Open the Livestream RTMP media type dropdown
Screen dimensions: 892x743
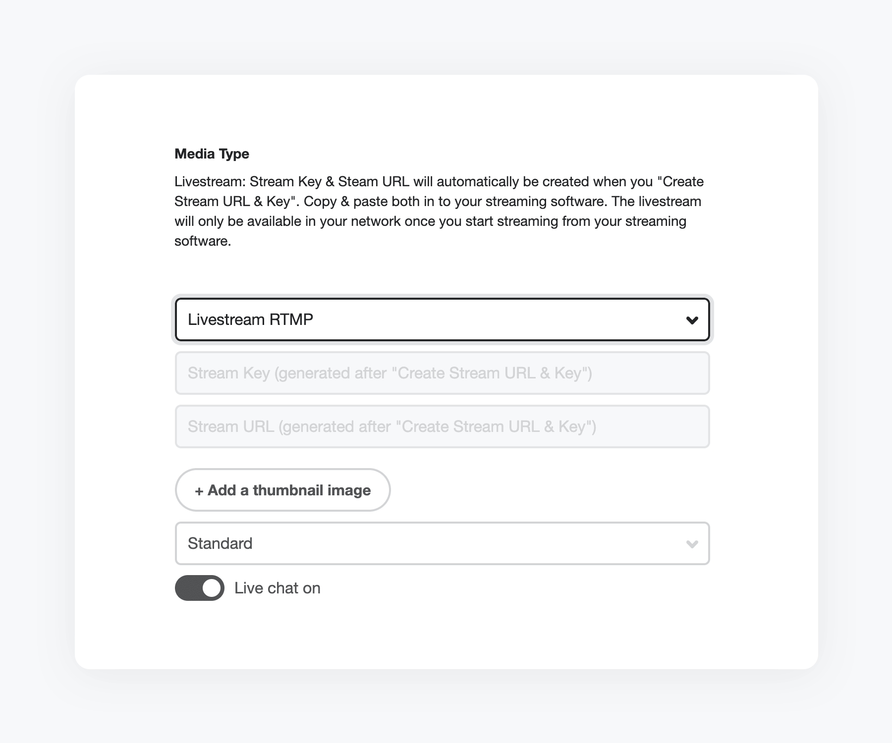point(442,319)
